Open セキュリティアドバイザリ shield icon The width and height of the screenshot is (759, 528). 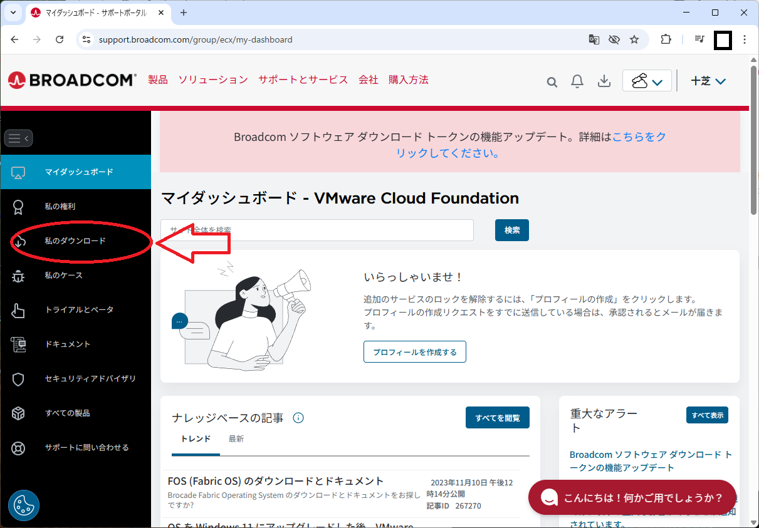(x=18, y=379)
